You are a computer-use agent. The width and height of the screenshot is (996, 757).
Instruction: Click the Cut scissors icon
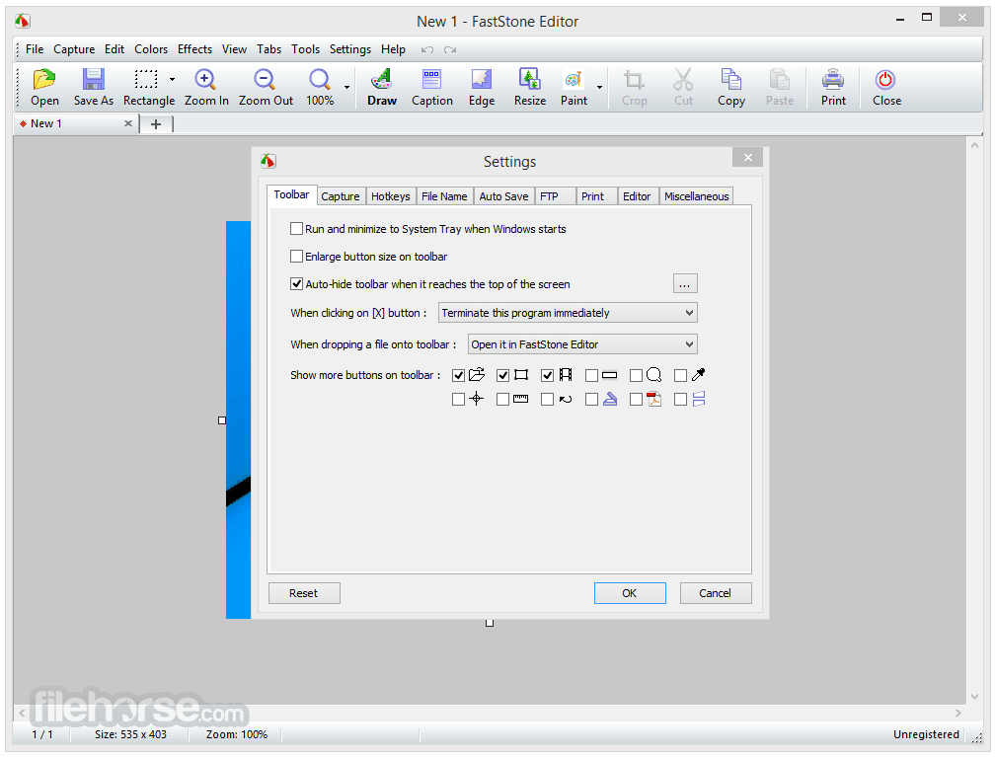[x=683, y=79]
